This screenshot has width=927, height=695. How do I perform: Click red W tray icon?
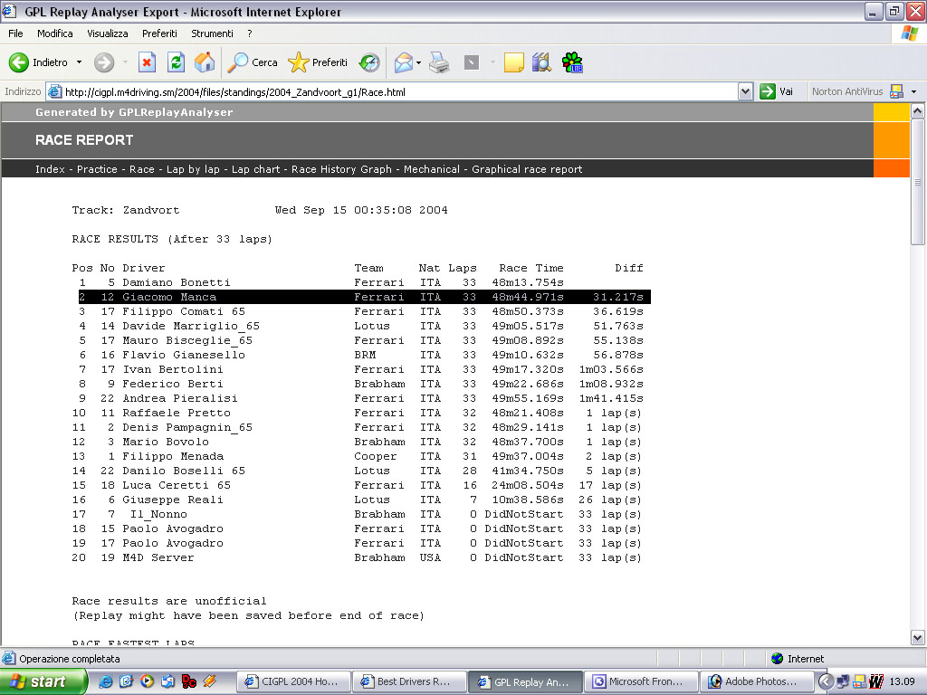(x=876, y=681)
